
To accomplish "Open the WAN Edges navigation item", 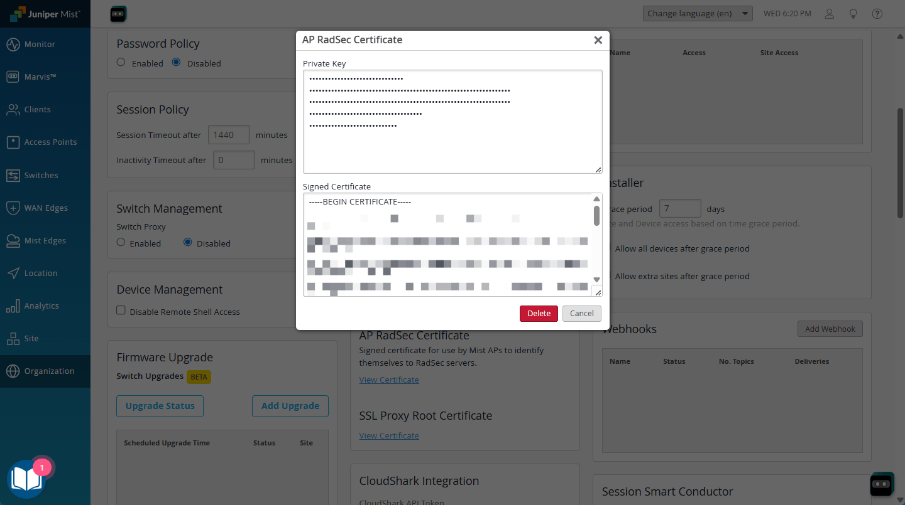I will pyautogui.click(x=45, y=208).
